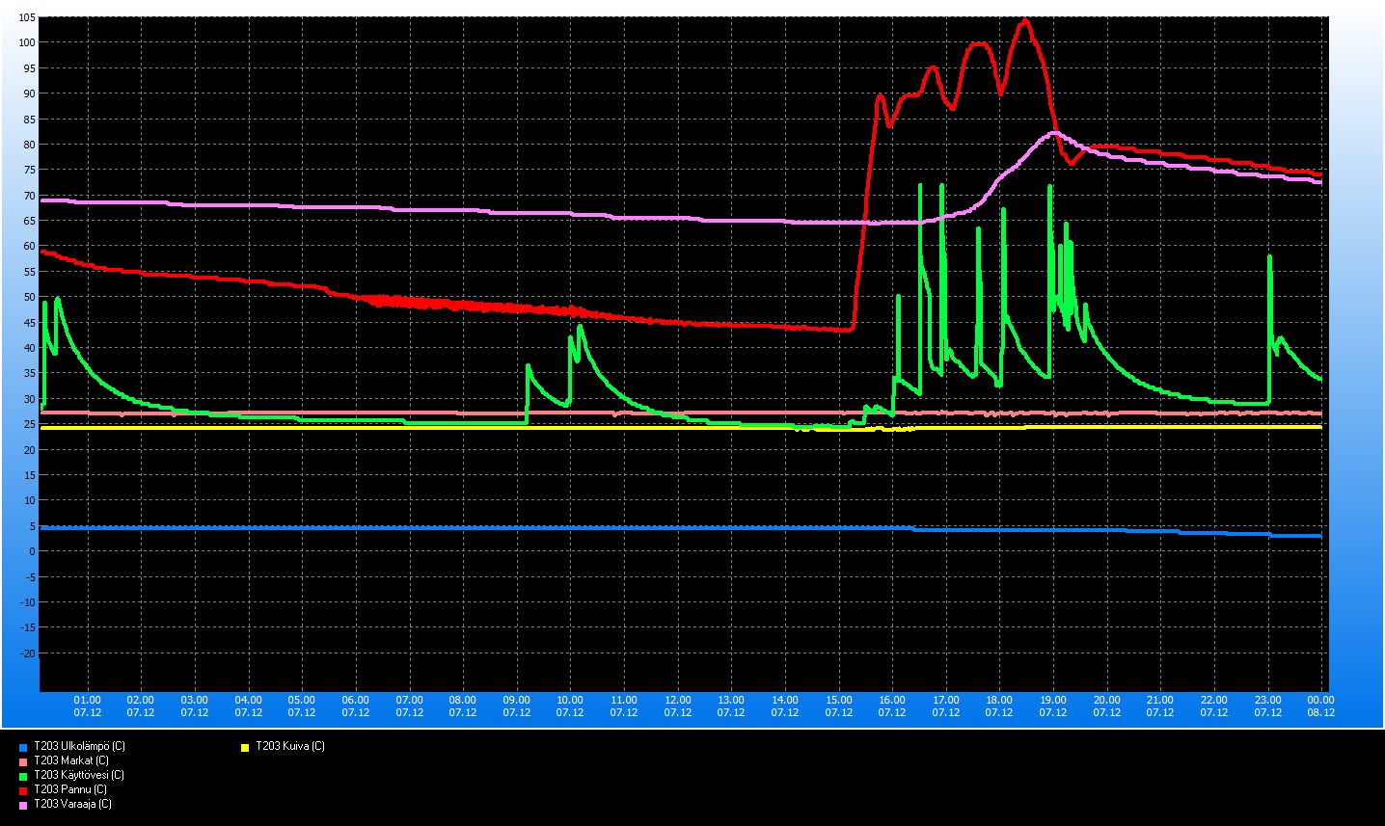Click the 00.00 08.12 time axis label
This screenshot has width=1385, height=826.
pyautogui.click(x=1320, y=706)
